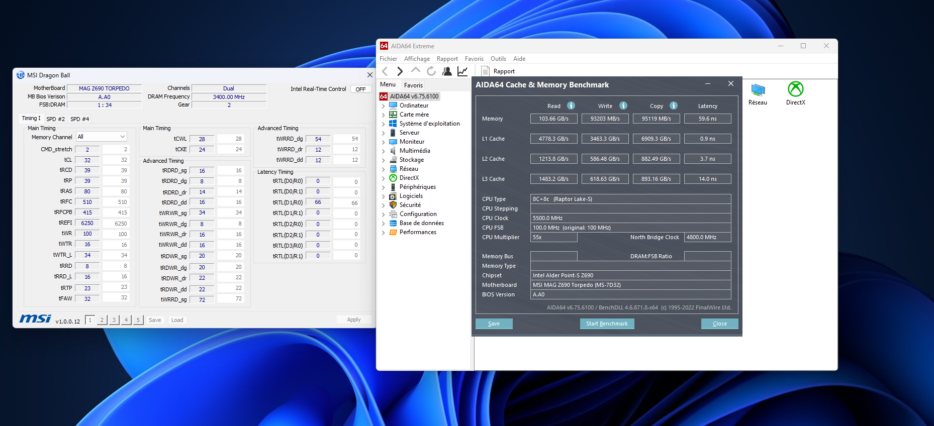Click the Copy info icon
934x426 pixels.
point(674,105)
